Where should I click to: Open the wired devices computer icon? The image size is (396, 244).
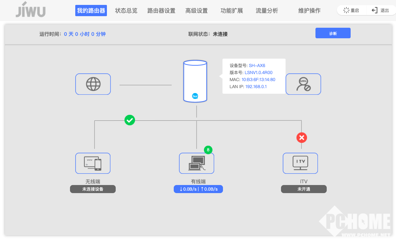(x=196, y=163)
